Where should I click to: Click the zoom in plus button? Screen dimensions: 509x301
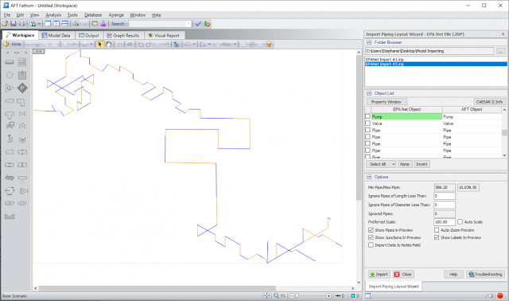pos(328,295)
